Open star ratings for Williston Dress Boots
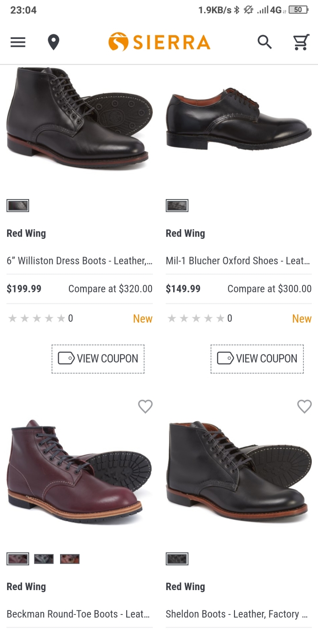Image resolution: width=318 pixels, height=637 pixels. 40,318
